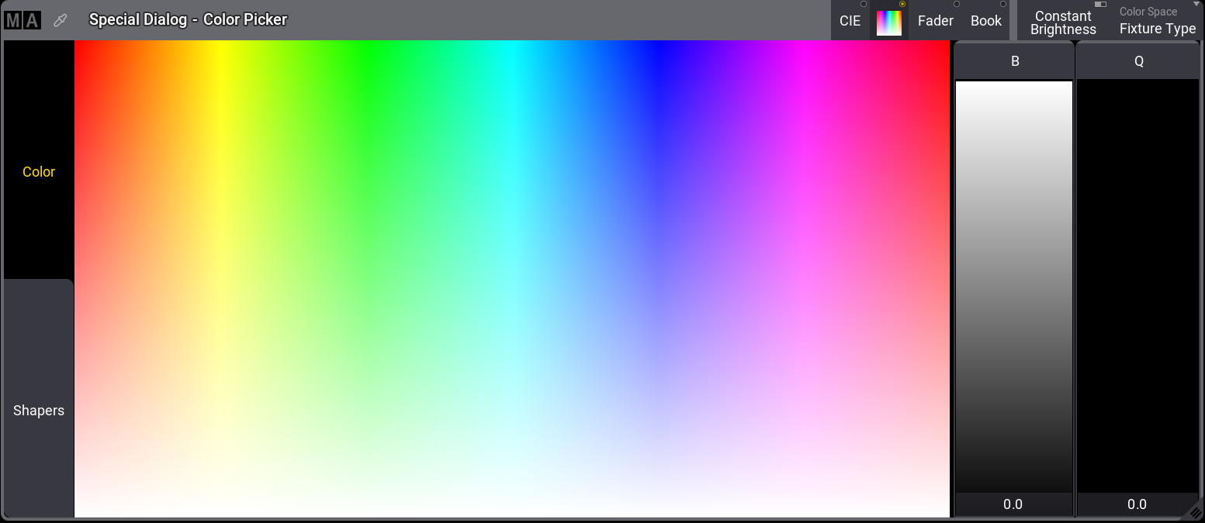
Task: Select the radio button above Book
Action: (1003, 5)
